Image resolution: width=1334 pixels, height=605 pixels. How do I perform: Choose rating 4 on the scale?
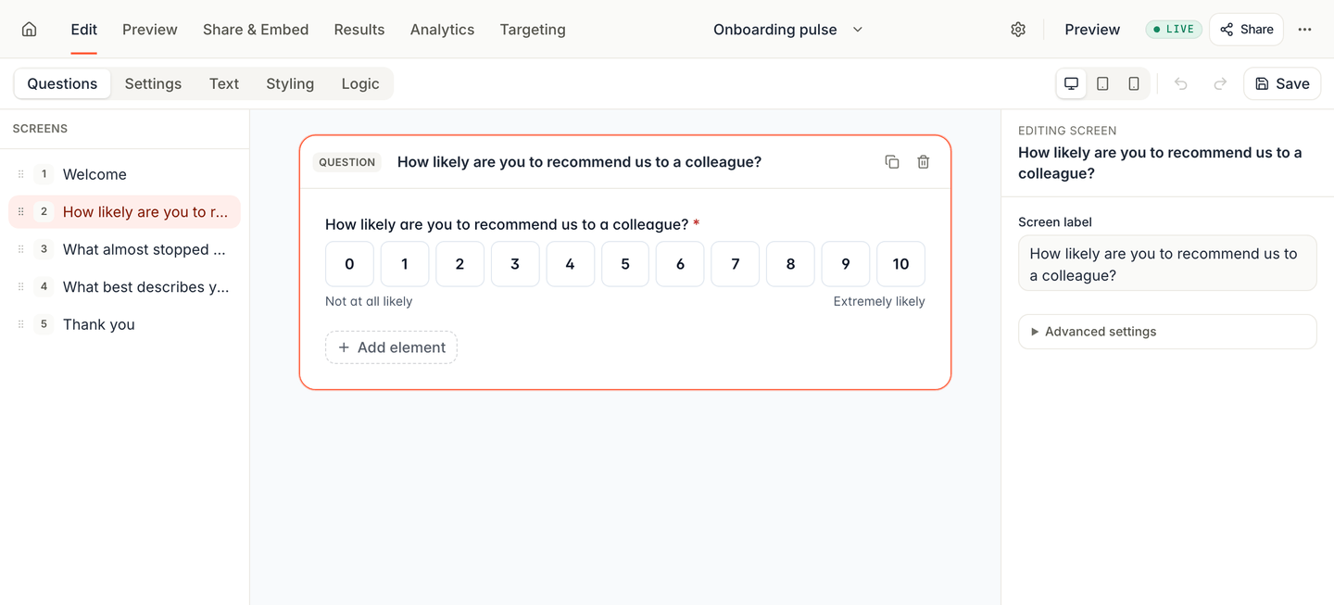tap(570, 264)
